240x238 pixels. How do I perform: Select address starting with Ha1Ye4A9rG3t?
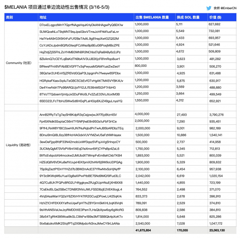pyautogui.click(x=79, y=38)
